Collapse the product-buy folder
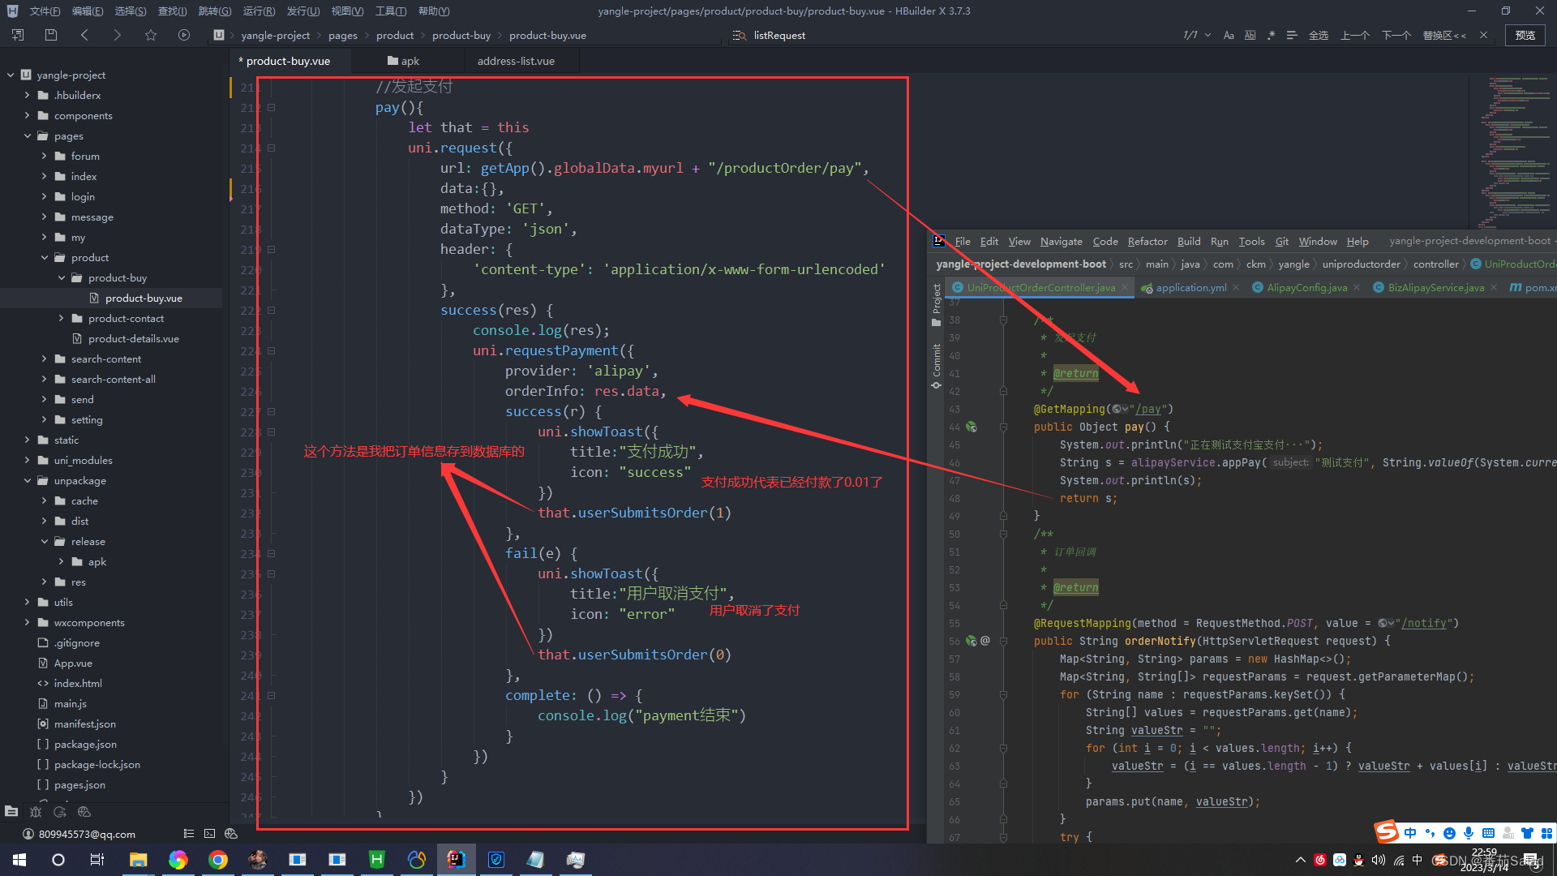1557x876 pixels. point(62,277)
